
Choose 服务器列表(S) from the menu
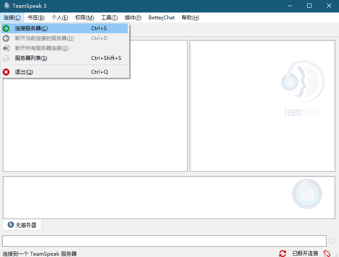pos(65,58)
